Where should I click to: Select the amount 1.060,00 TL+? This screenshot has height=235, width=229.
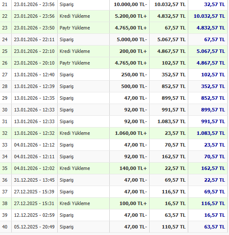click(x=131, y=133)
